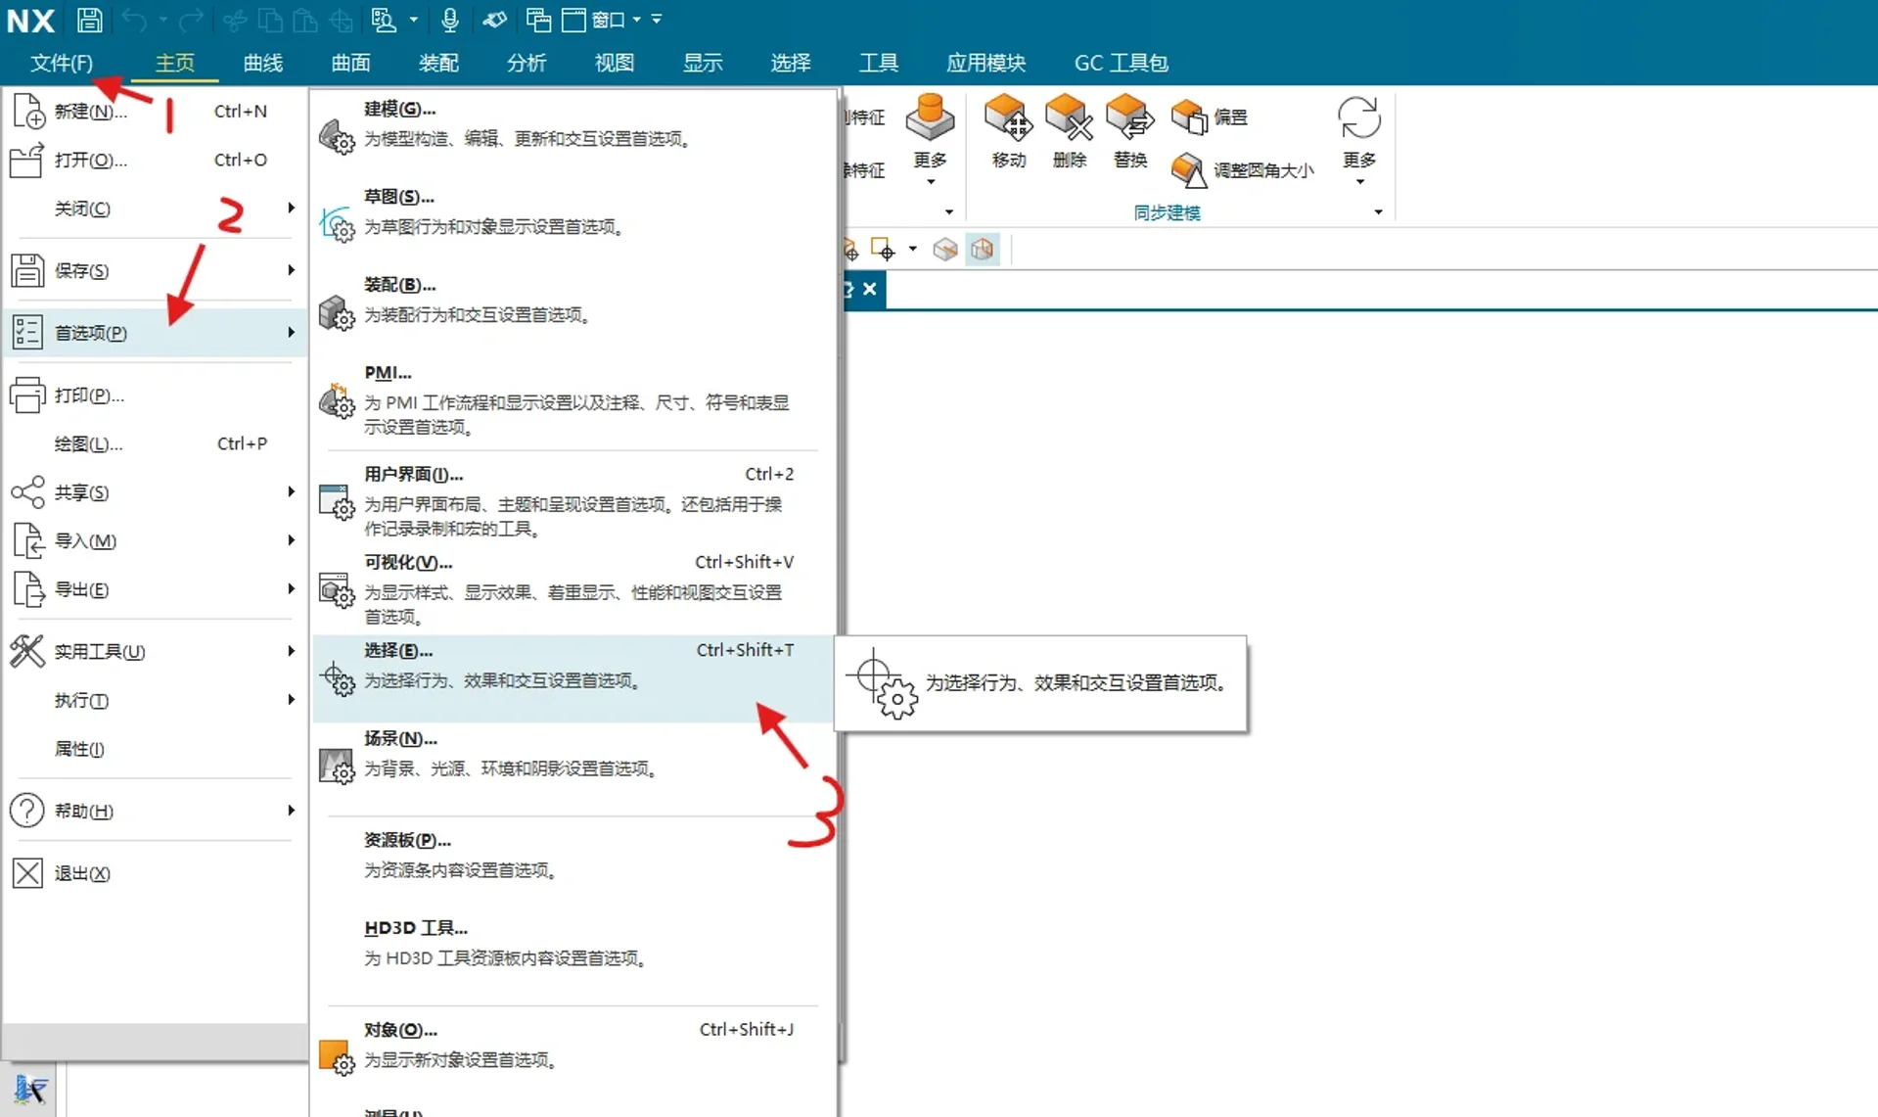Toggle the highlighted shaded view display icon

983,249
